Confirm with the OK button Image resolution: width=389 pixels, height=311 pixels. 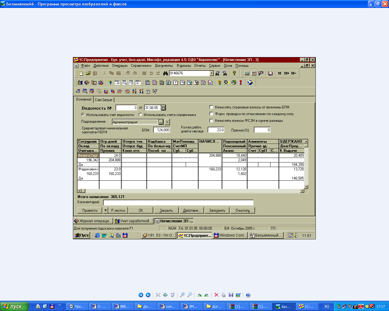point(141,210)
